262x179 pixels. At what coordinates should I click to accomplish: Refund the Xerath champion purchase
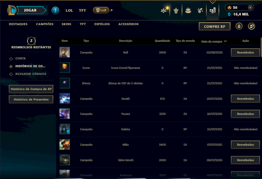coord(245,99)
